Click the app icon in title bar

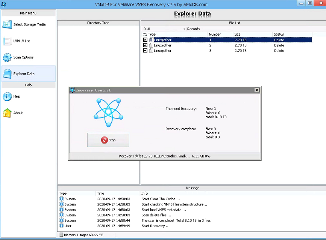(x=4, y=4)
